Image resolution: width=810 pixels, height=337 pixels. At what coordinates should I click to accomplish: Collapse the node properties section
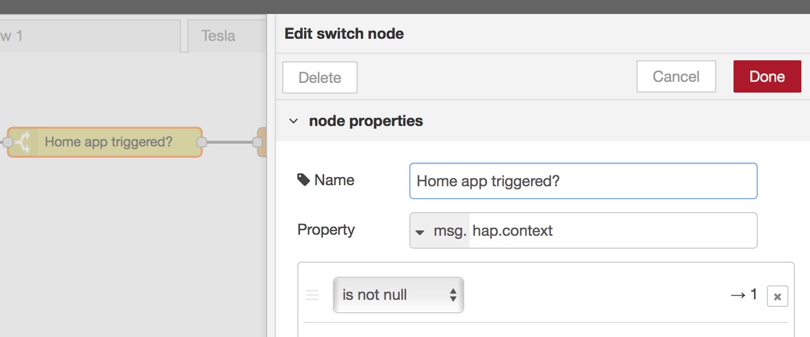pyautogui.click(x=294, y=121)
